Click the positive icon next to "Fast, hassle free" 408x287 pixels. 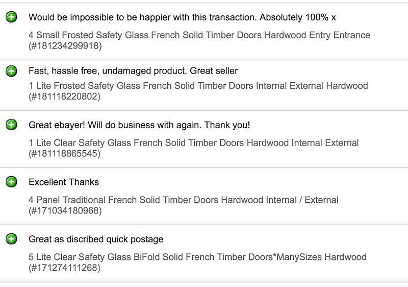click(11, 71)
